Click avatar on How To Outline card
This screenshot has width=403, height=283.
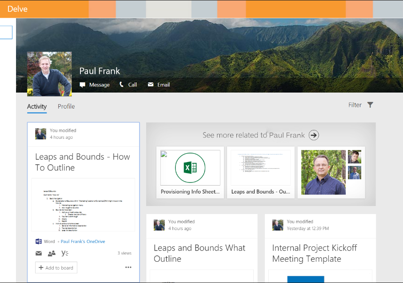(x=40, y=134)
